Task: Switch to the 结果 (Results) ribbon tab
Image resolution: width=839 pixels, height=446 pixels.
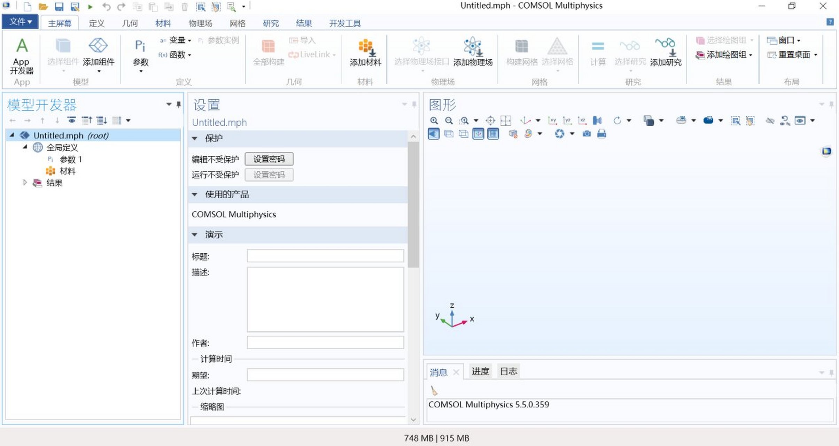Action: point(304,23)
